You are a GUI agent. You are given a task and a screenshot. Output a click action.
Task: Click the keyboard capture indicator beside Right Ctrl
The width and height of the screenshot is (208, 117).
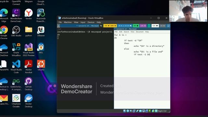pos(156,111)
